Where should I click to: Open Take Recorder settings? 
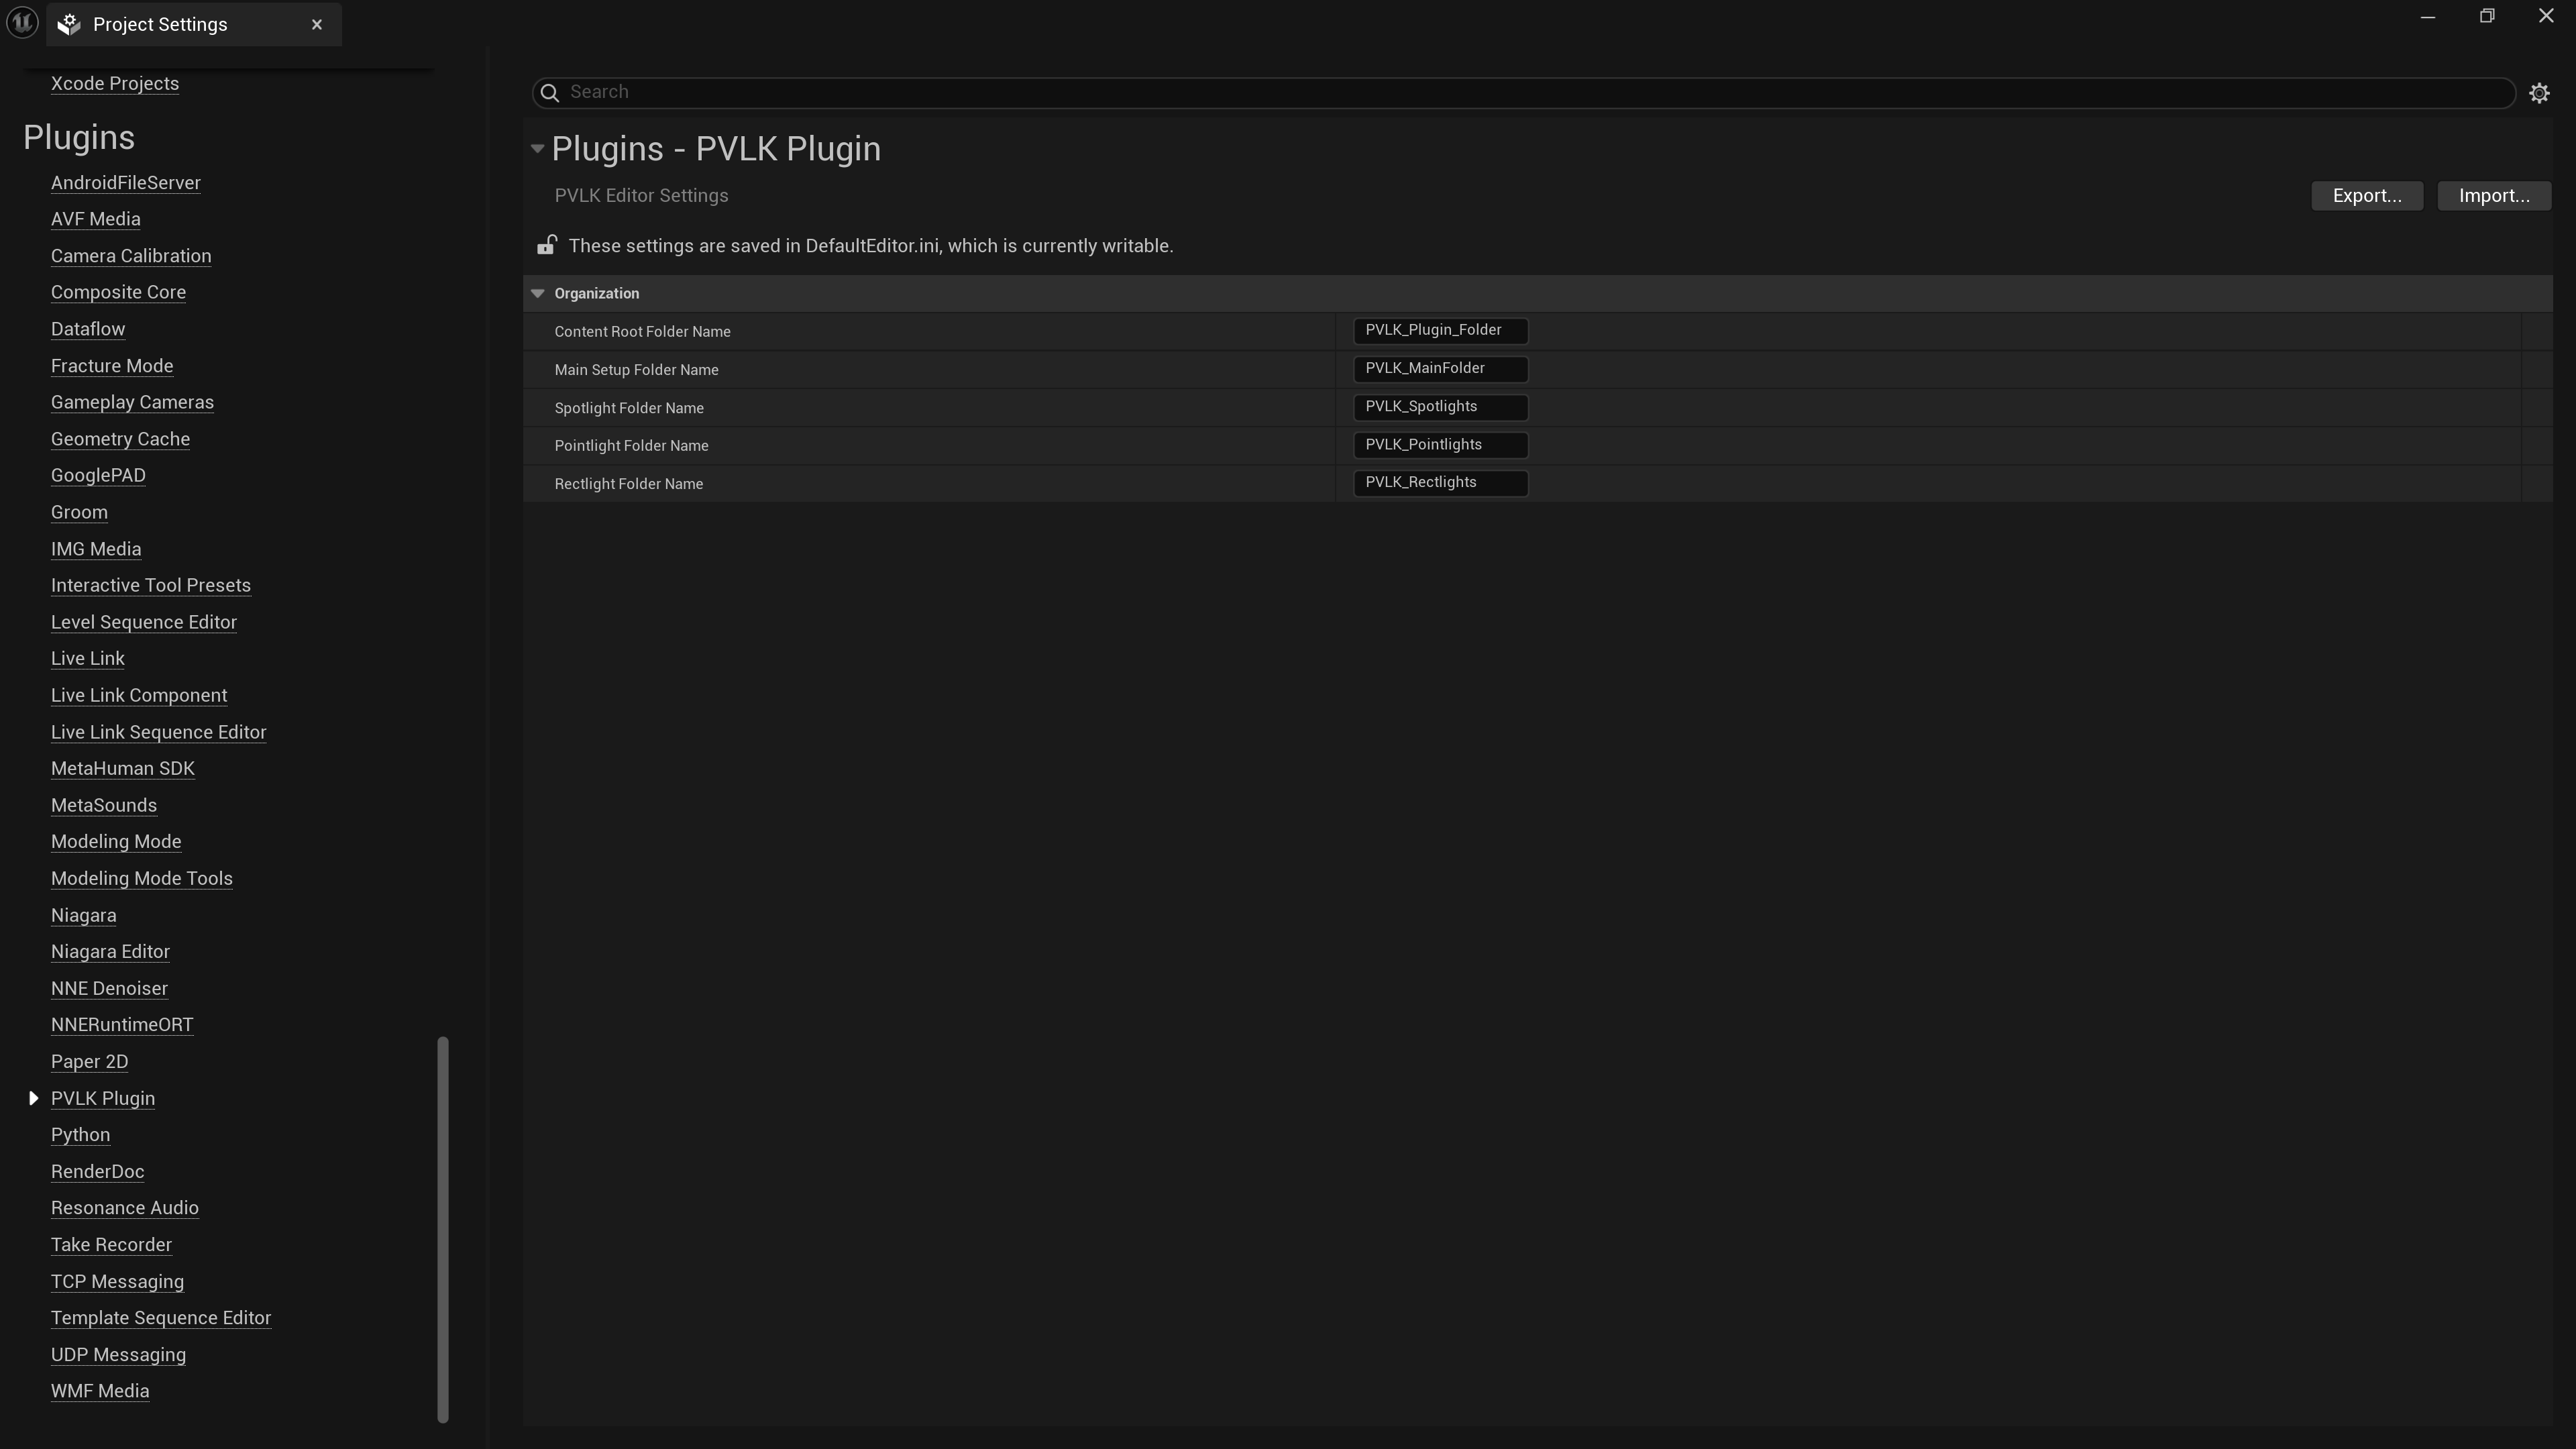tap(111, 1244)
